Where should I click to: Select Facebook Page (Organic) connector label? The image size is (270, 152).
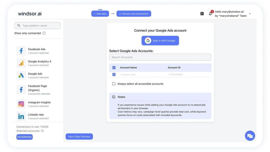(37, 88)
